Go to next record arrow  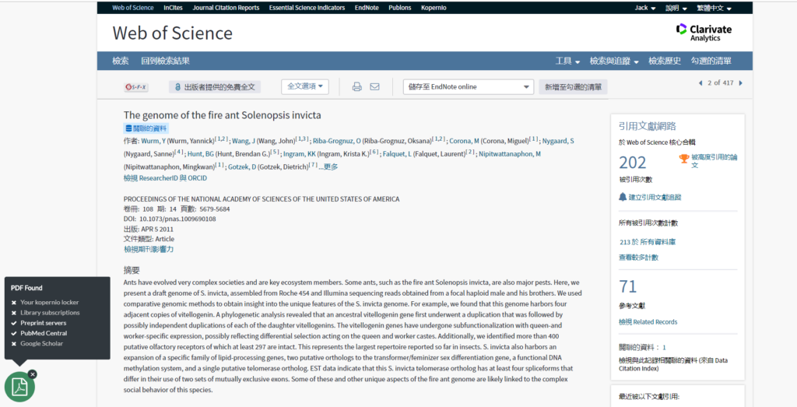pos(740,83)
